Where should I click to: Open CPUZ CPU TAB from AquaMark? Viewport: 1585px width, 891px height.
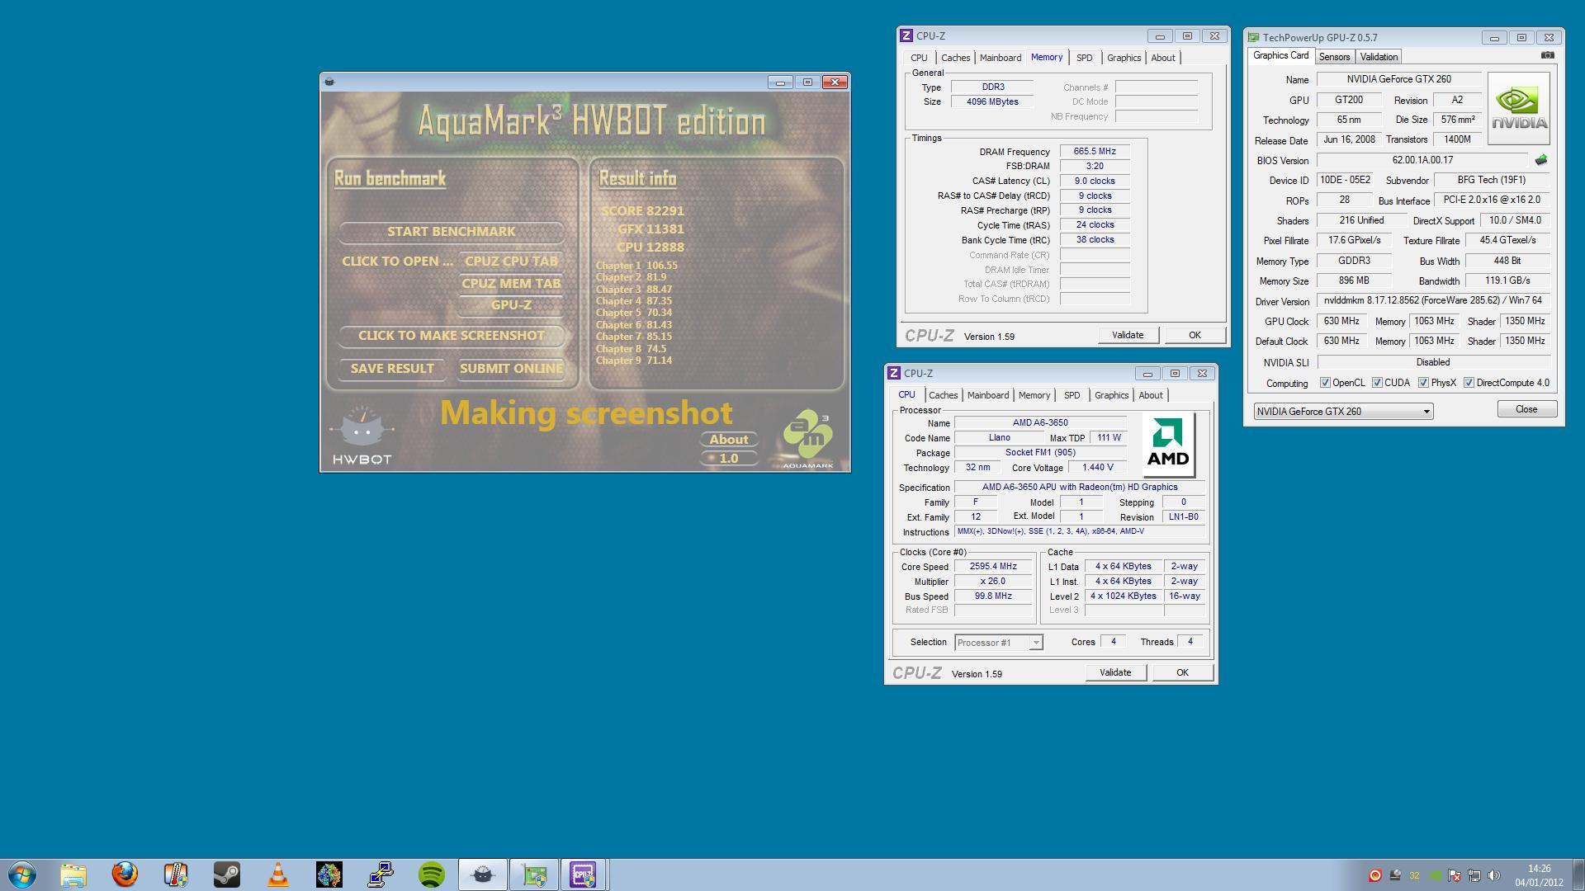pos(511,261)
